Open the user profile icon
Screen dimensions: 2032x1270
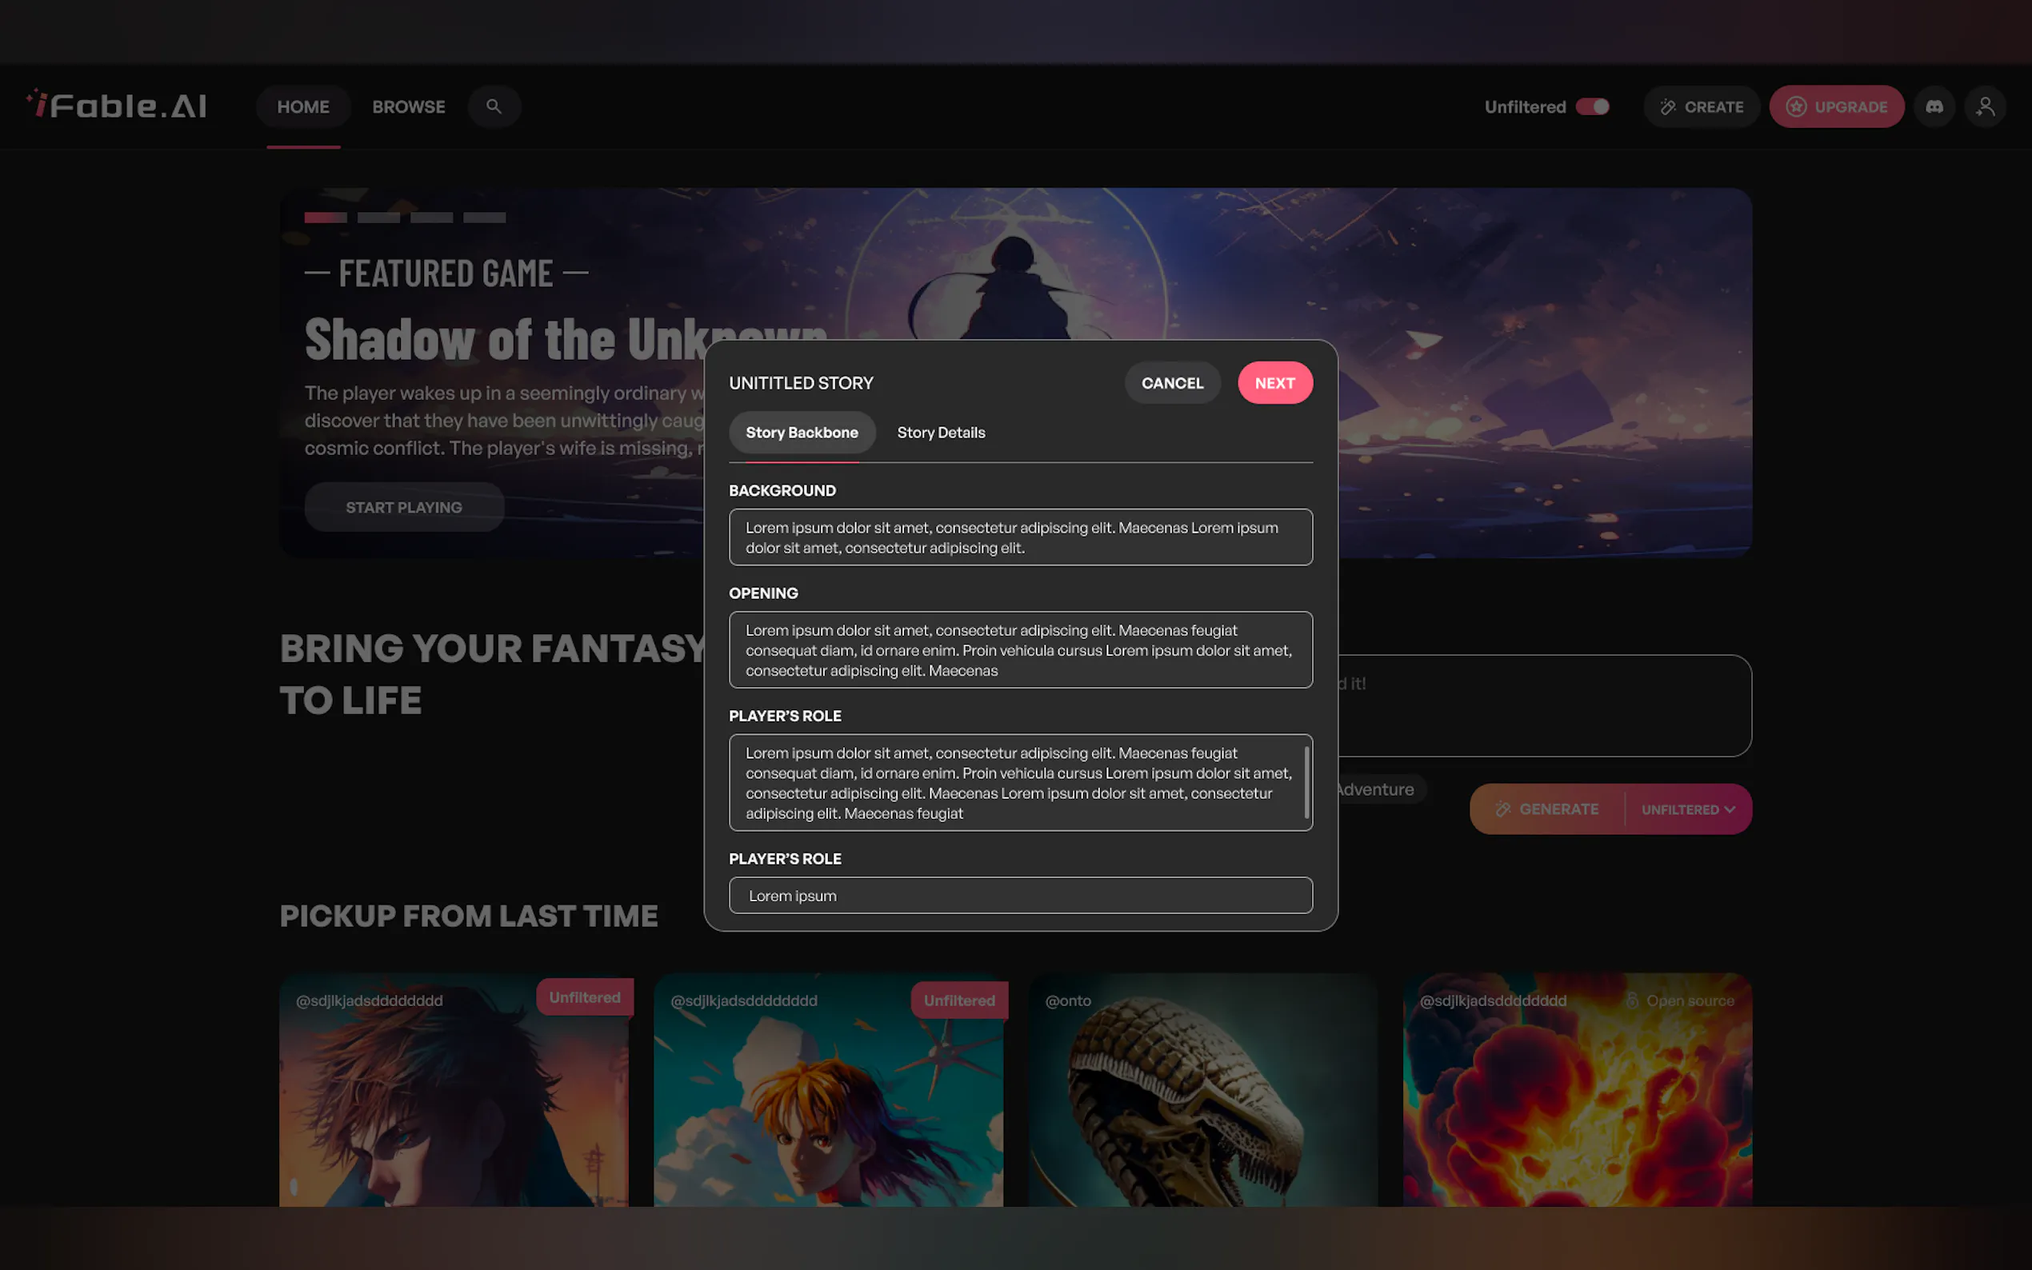pos(1984,106)
